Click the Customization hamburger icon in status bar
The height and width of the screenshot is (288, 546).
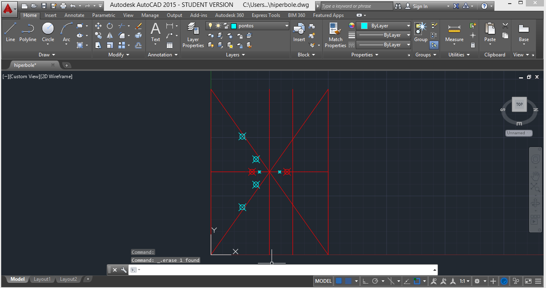click(539, 281)
